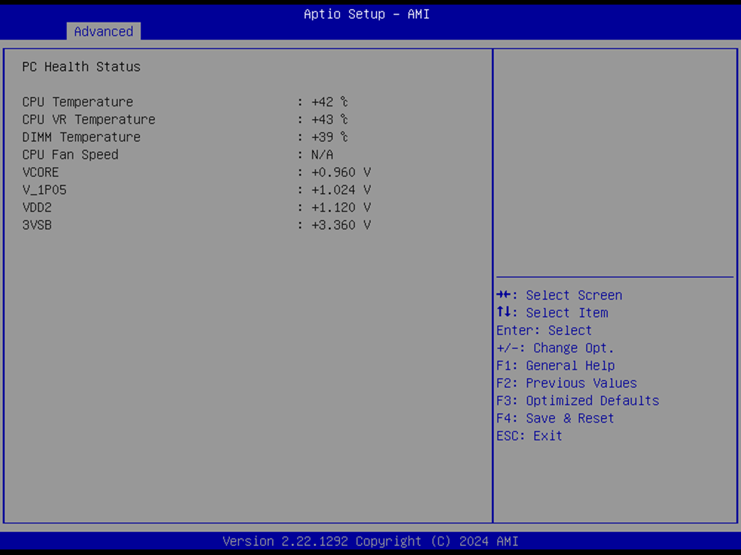This screenshot has width=741, height=555.
Task: Select the DIMM Temperature entry
Action: [82, 136]
